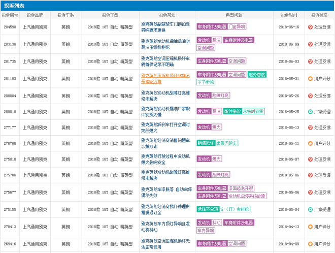Click the orange 用户评分 icon in row 269416
Image resolution: width=335 pixels, height=253 pixels.
(310, 244)
